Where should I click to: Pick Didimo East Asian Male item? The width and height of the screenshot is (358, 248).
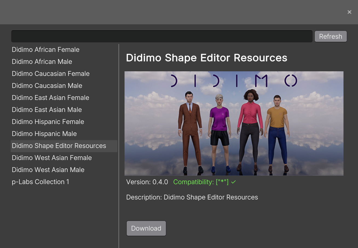pyautogui.click(x=47, y=110)
